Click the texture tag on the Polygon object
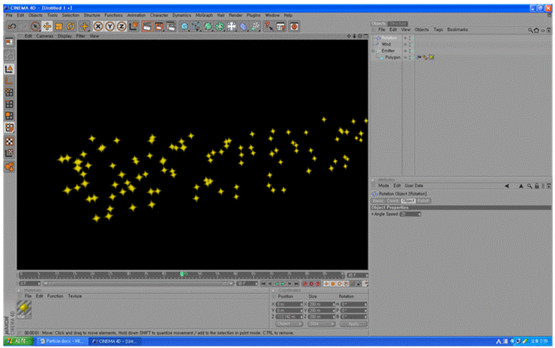The image size is (555, 348). tap(431, 57)
